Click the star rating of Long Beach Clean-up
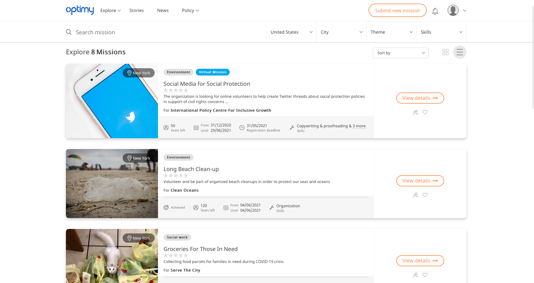The width and height of the screenshot is (534, 283). click(x=176, y=175)
